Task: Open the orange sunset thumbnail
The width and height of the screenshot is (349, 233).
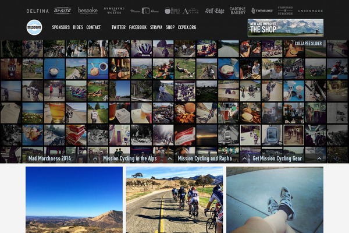Action: pos(206,135)
